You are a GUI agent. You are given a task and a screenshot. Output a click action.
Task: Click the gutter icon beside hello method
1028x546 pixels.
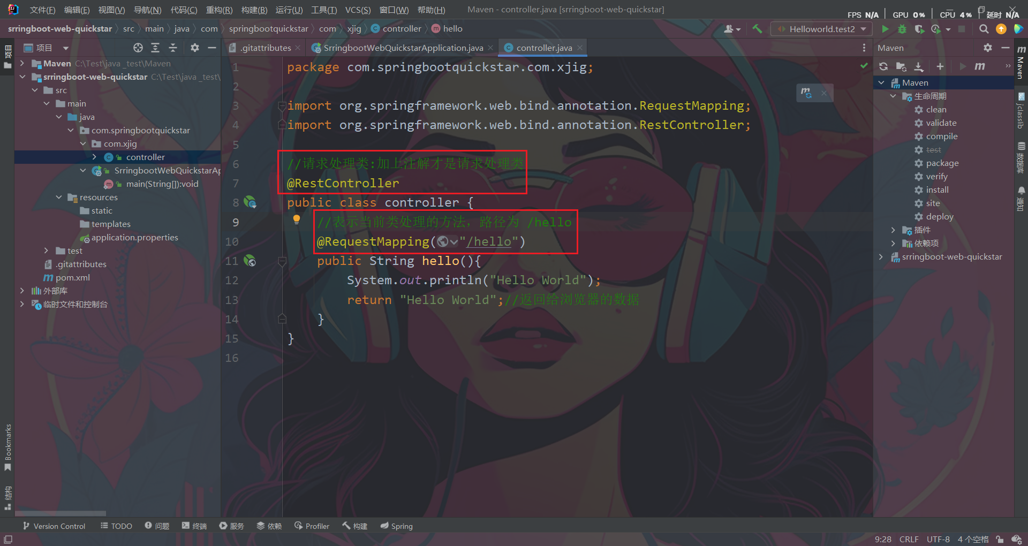tap(250, 260)
